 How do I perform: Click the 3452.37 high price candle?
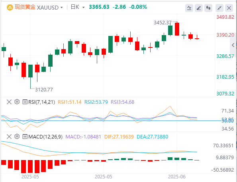177,29
